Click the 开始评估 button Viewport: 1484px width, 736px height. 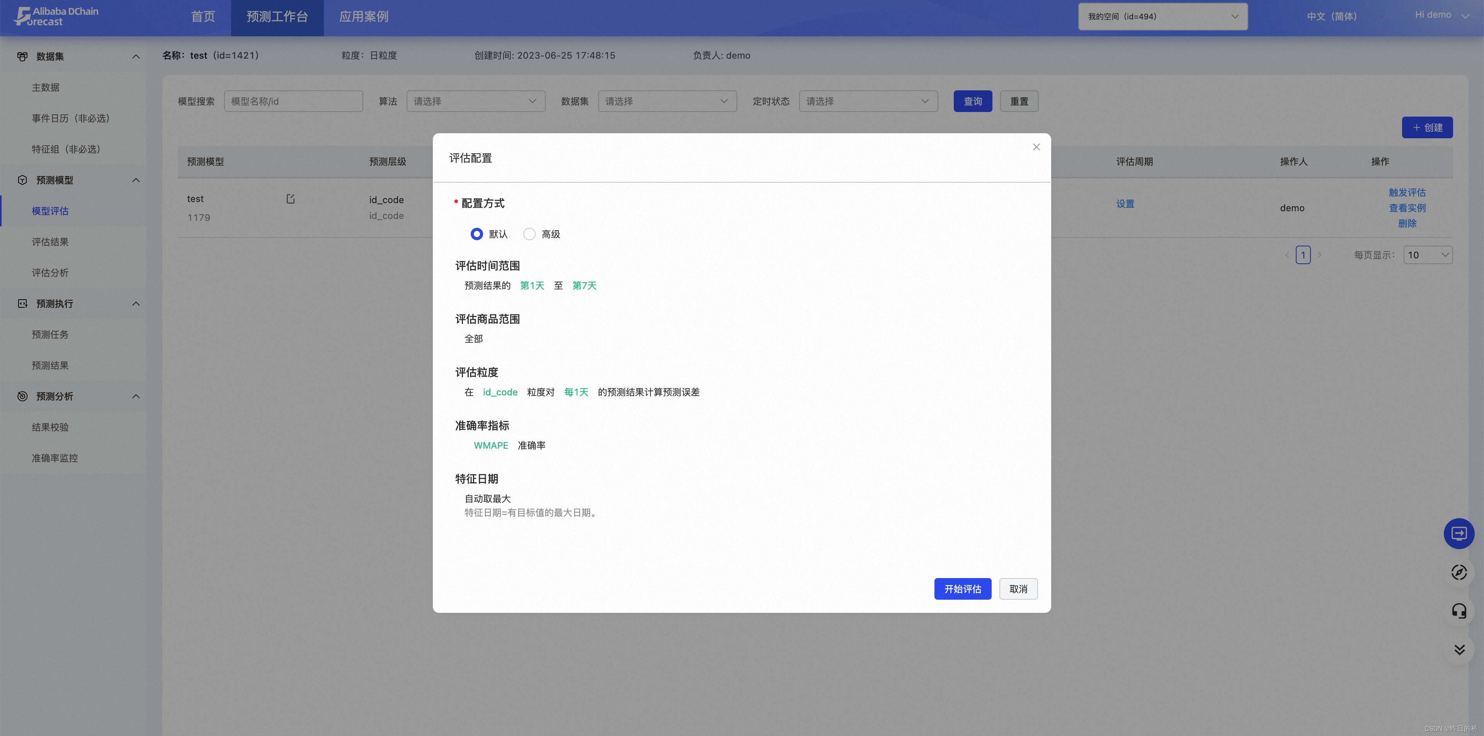(963, 589)
